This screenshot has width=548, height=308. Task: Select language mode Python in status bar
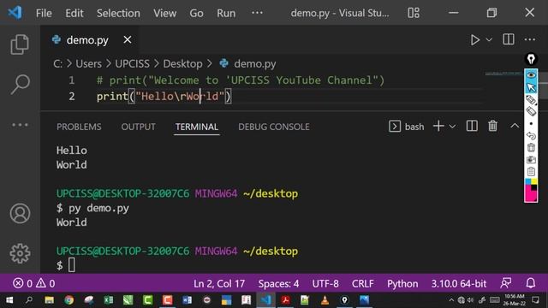(x=402, y=283)
